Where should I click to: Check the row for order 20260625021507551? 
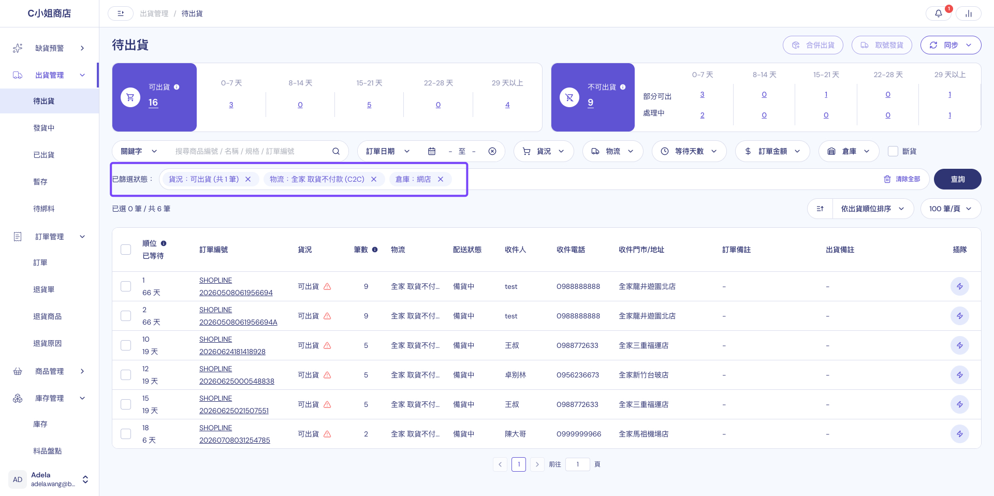[126, 404]
